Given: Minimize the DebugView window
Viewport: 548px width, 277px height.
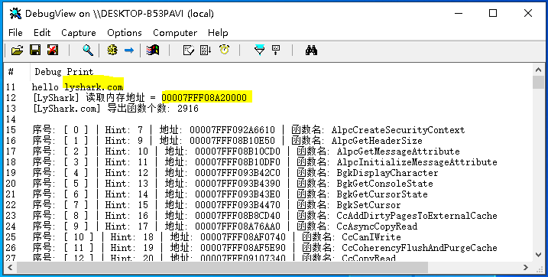Looking at the screenshot, I should tap(458, 13).
